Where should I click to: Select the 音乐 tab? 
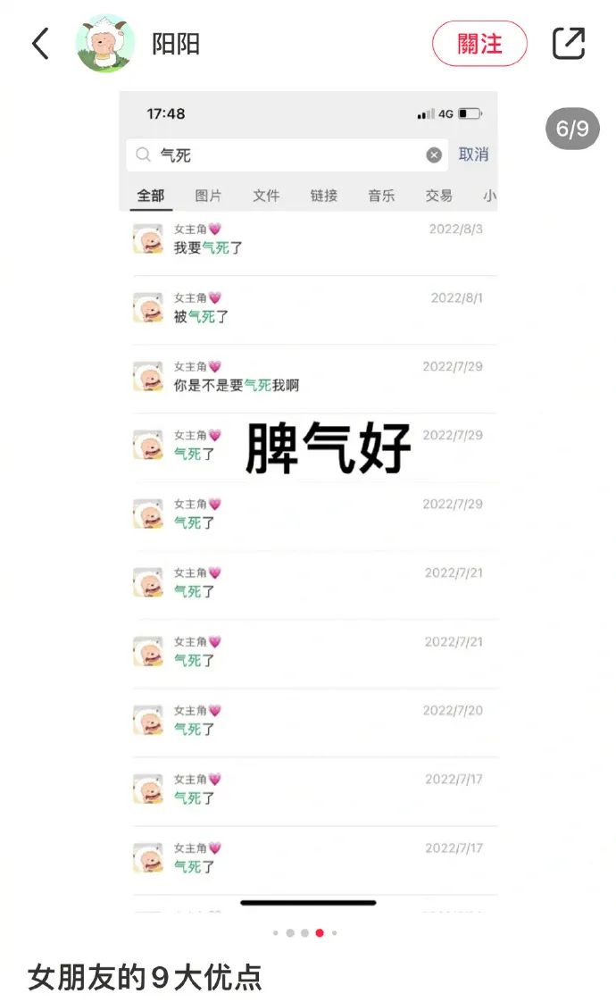(381, 196)
